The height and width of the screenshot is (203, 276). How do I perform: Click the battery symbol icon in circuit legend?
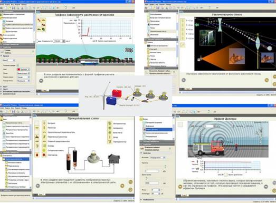point(44,123)
